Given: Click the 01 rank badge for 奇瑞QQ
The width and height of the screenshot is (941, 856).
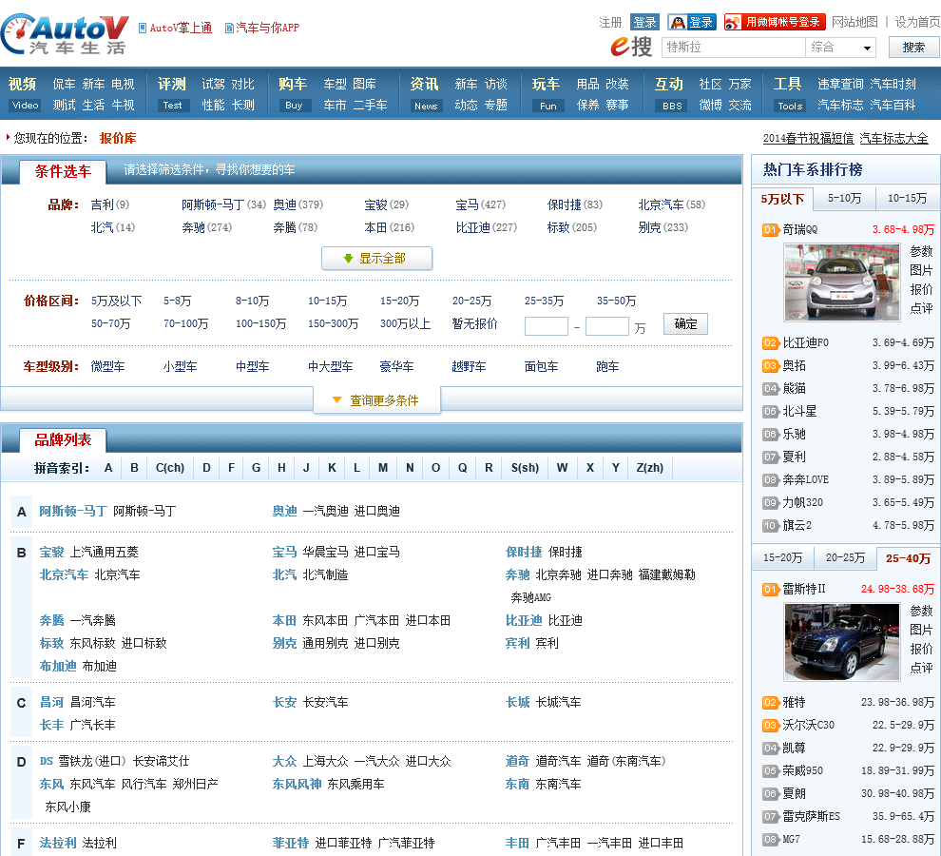Looking at the screenshot, I should [771, 229].
